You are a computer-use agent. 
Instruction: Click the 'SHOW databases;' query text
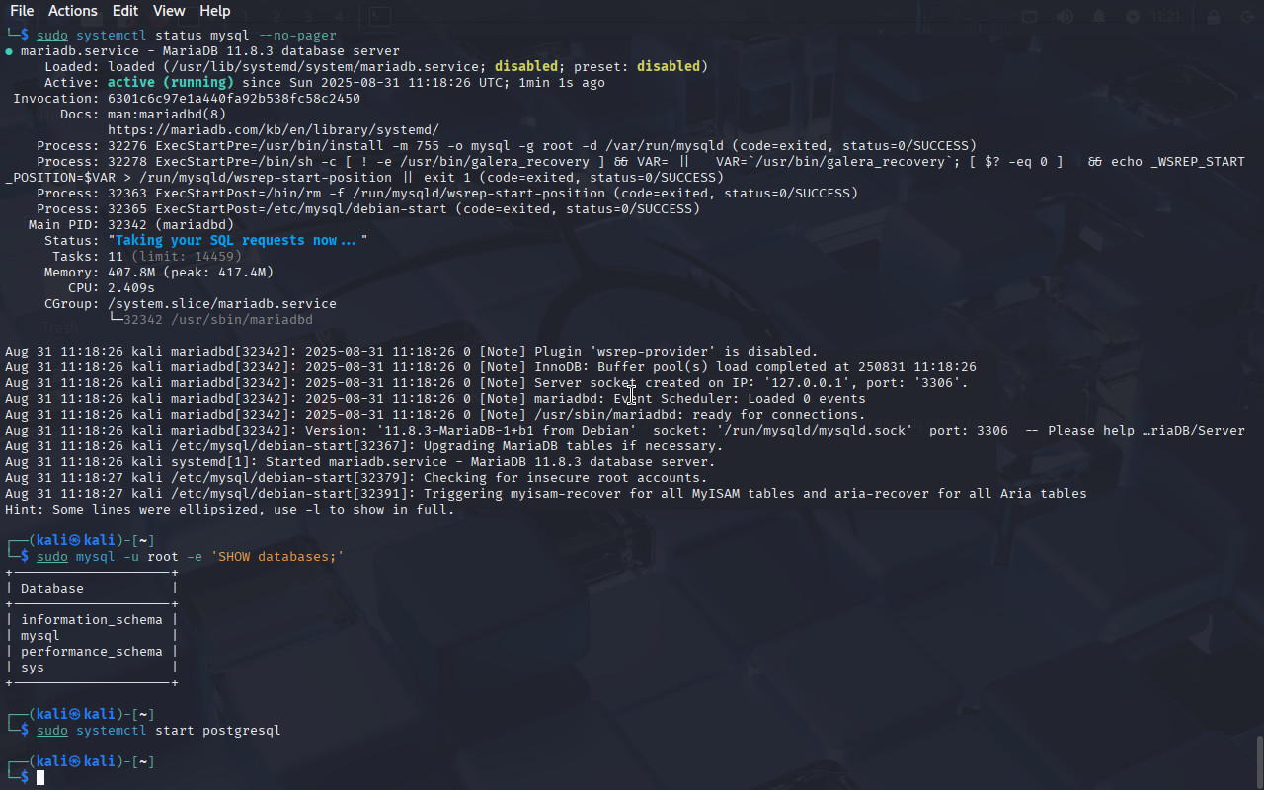[x=277, y=557]
